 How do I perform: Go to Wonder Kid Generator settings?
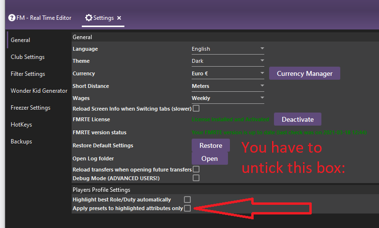(x=39, y=91)
